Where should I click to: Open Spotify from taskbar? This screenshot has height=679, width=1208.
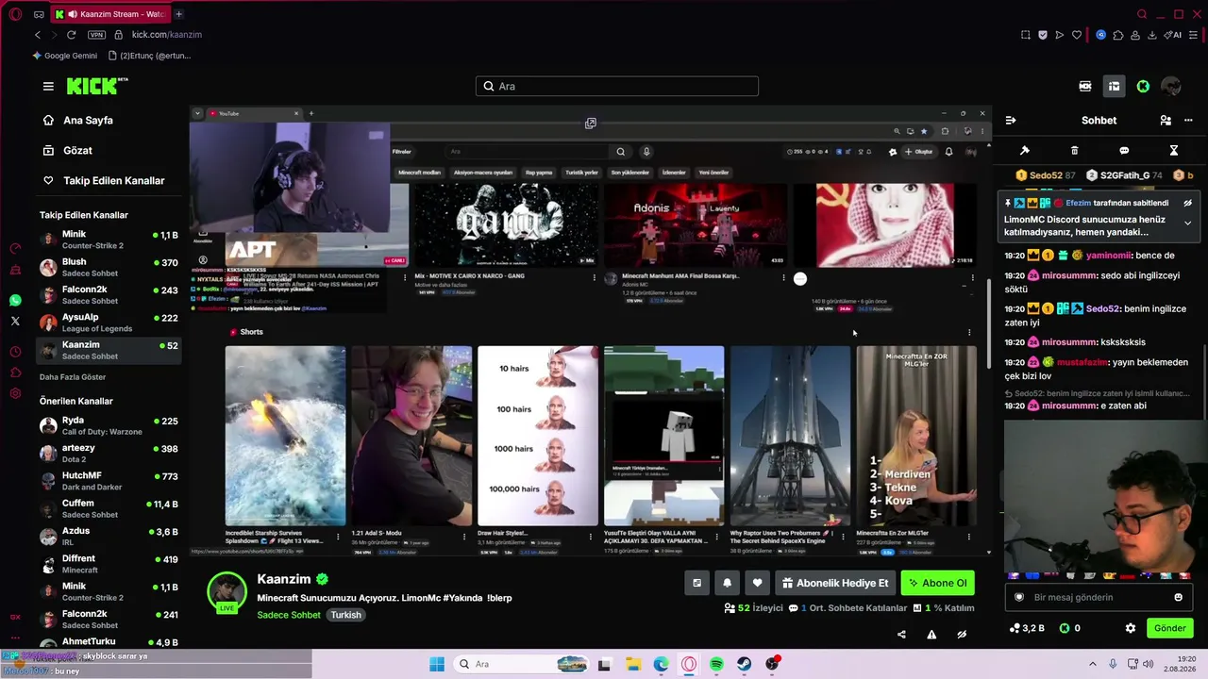716,664
